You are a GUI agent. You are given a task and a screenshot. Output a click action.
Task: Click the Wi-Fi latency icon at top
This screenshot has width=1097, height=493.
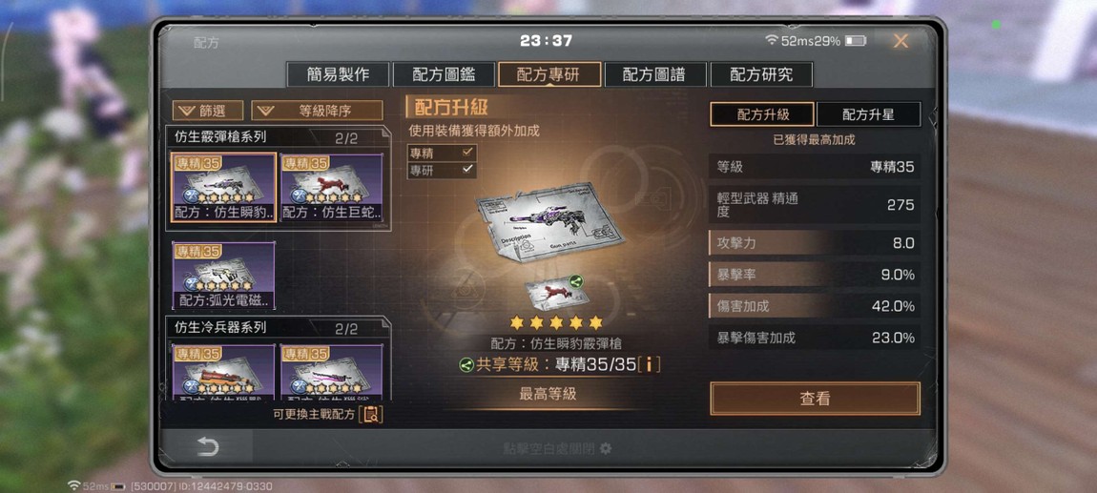tap(772, 41)
